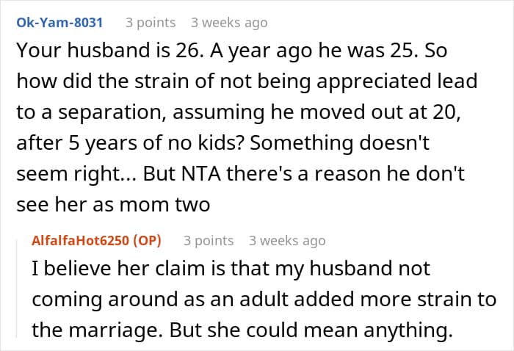Click the (OP) tag beside AlfalfaHot6250
This screenshot has height=351, width=514.
147,241
